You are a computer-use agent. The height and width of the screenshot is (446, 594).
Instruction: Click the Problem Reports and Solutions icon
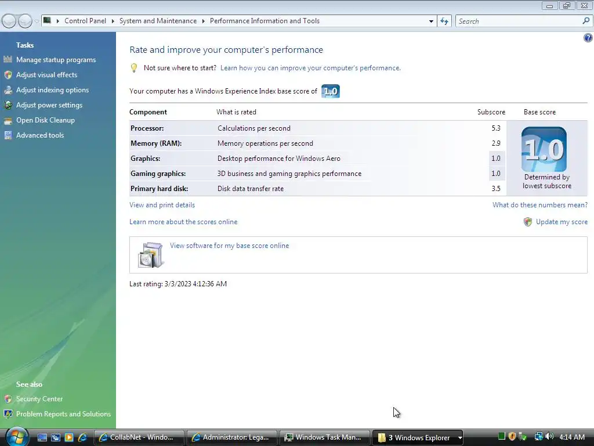click(8, 414)
